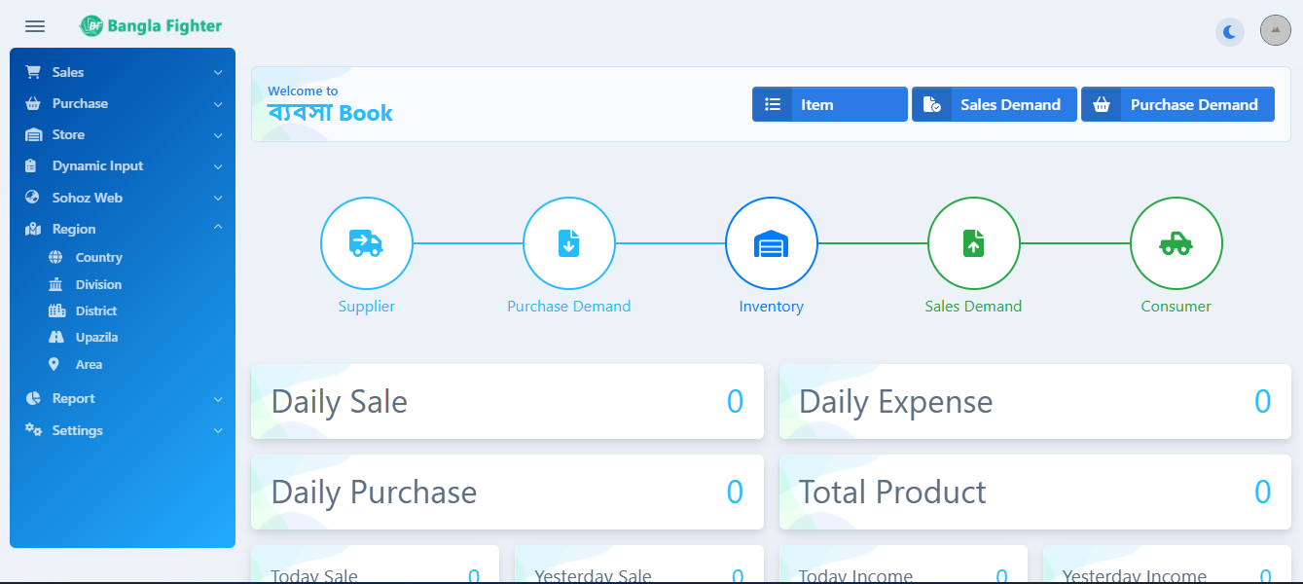Select Upazila in Region submenu
The height and width of the screenshot is (584, 1303).
click(x=96, y=338)
